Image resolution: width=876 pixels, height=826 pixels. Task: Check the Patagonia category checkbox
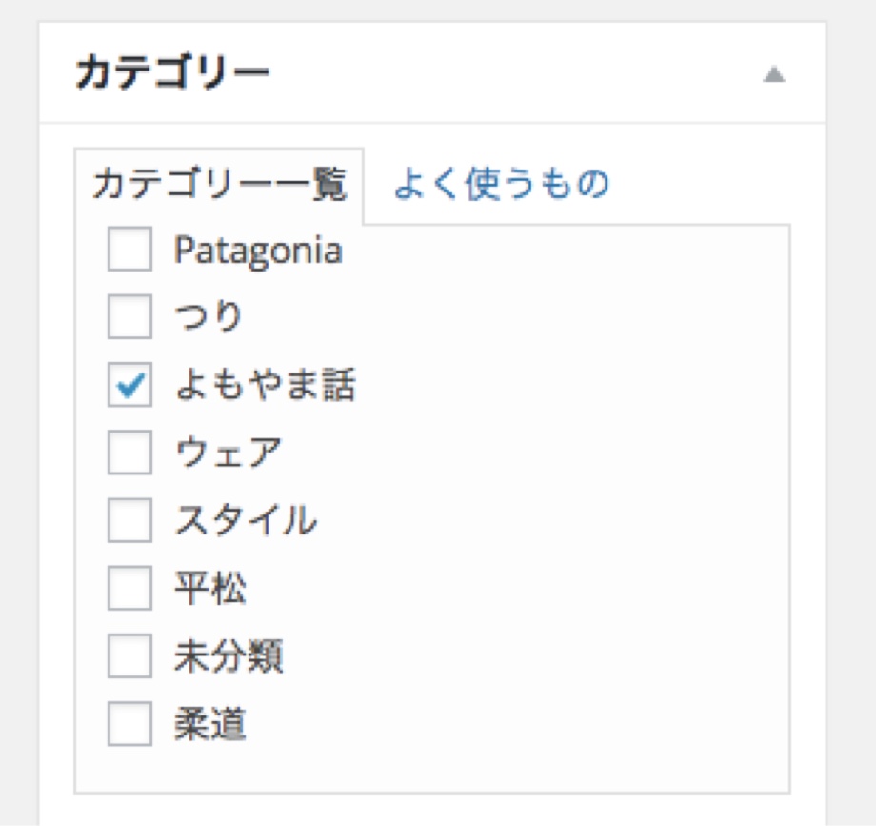tap(129, 249)
